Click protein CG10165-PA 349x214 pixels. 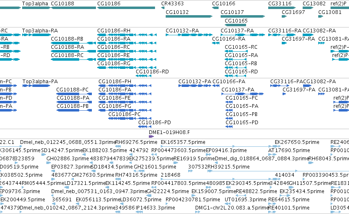pos(242,106)
